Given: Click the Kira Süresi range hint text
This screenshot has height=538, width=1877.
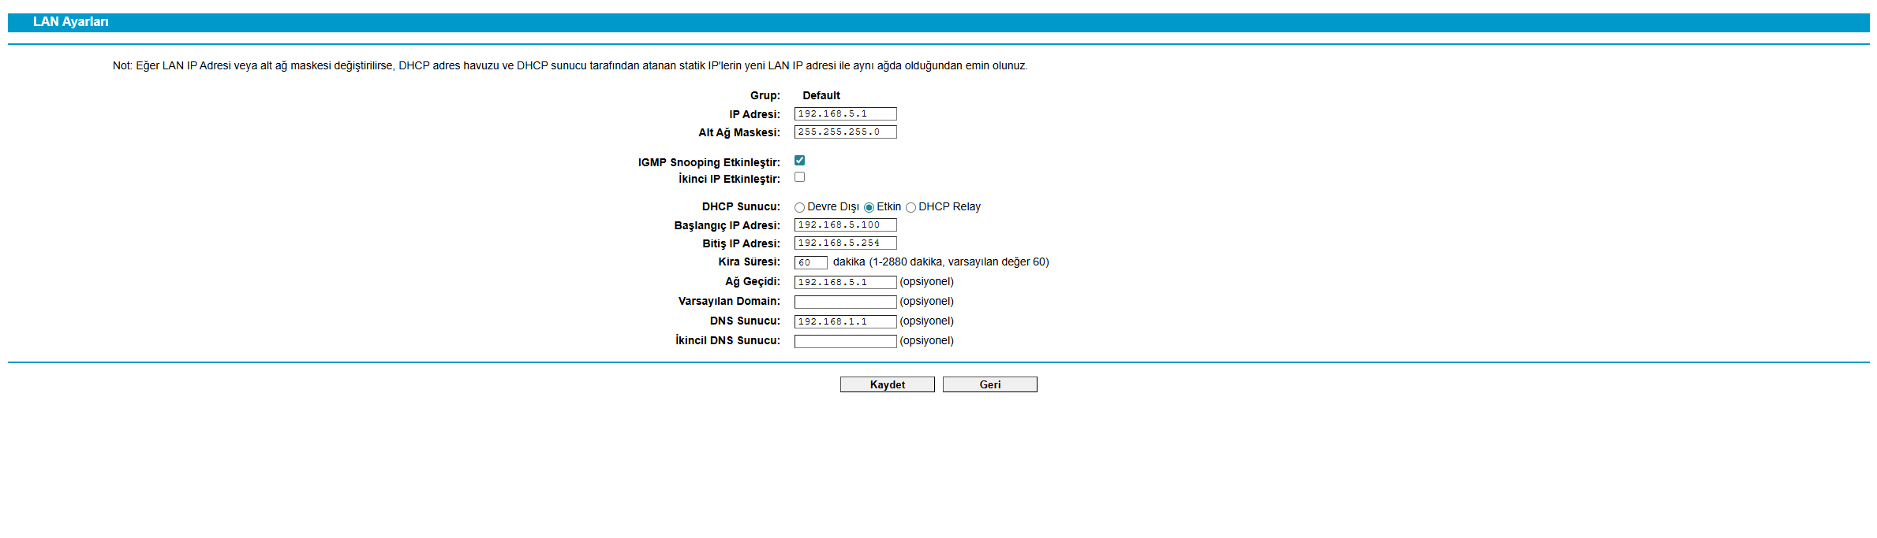Looking at the screenshot, I should tap(940, 262).
